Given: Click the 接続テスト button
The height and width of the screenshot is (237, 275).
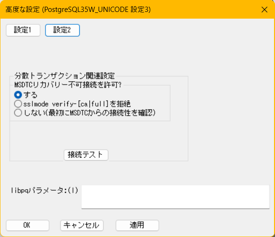Looking at the screenshot, I should 86,155.
